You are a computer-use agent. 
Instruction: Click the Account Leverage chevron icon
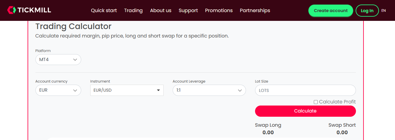click(x=240, y=90)
